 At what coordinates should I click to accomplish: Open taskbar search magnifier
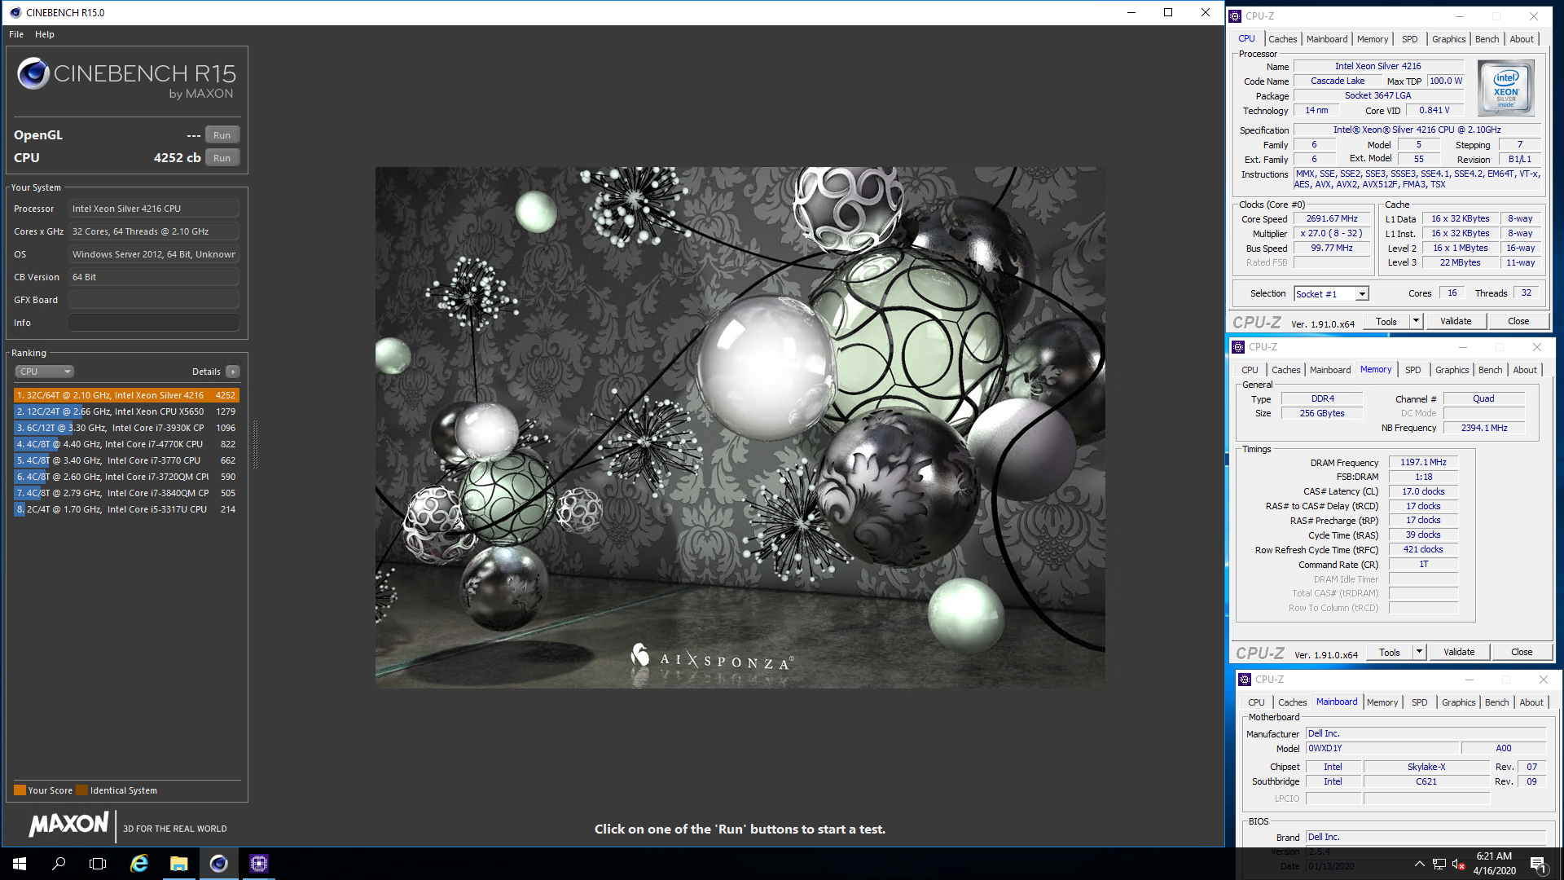point(59,864)
